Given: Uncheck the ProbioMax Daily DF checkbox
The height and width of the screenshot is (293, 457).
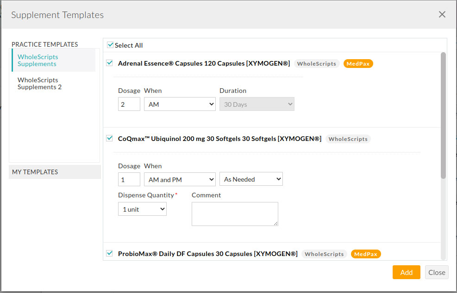Looking at the screenshot, I should click(109, 253).
